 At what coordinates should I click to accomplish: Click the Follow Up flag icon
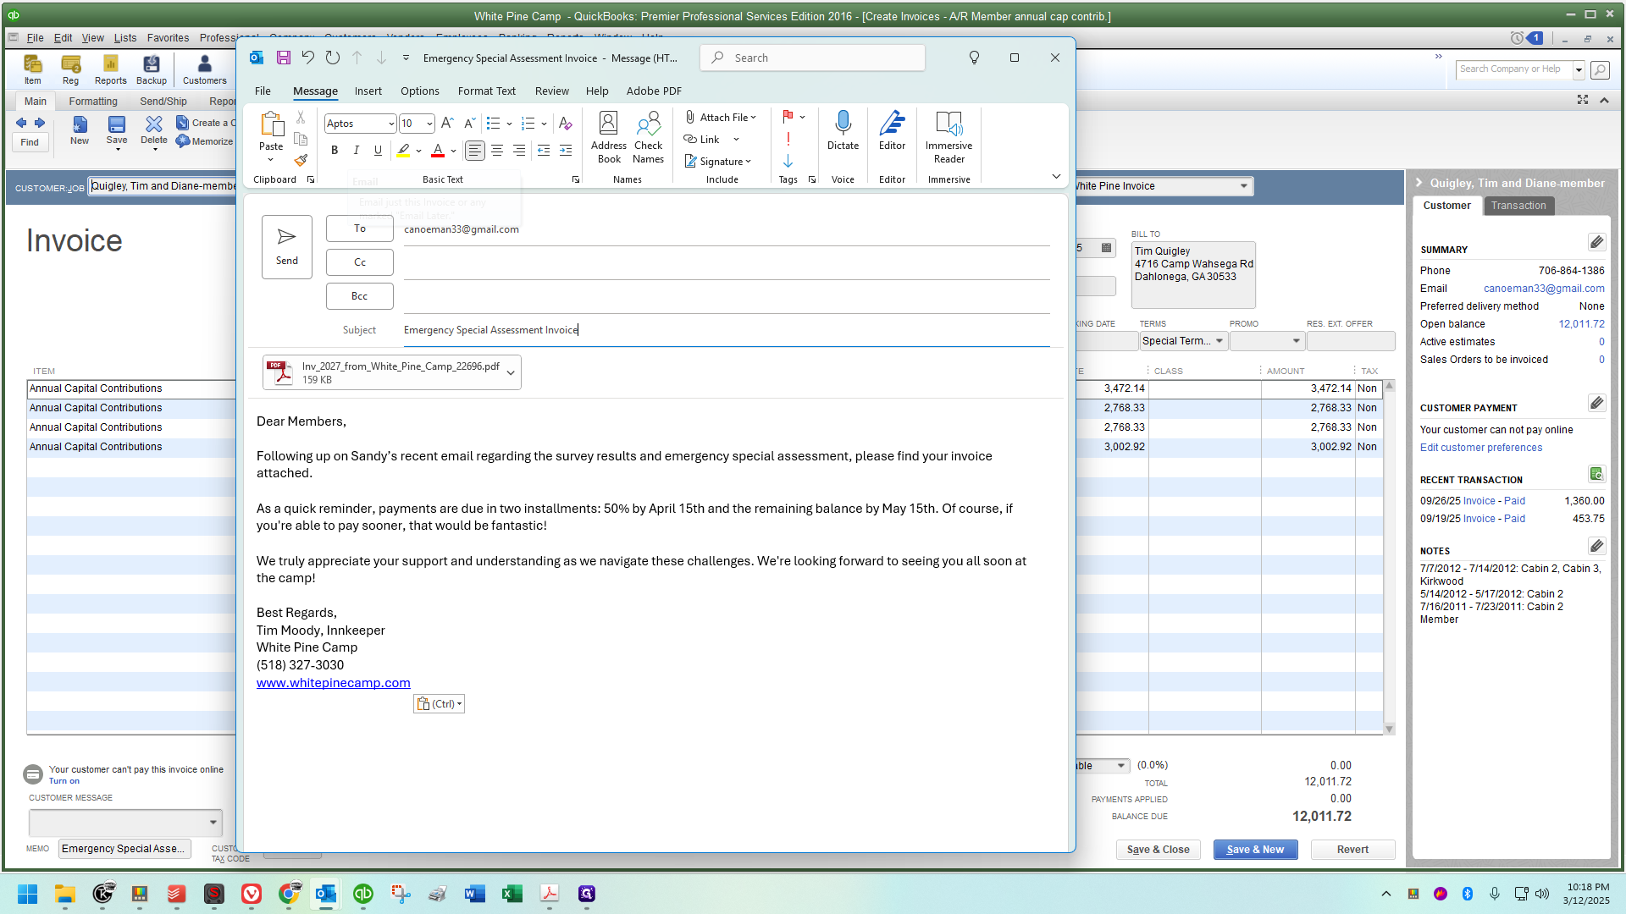click(788, 116)
